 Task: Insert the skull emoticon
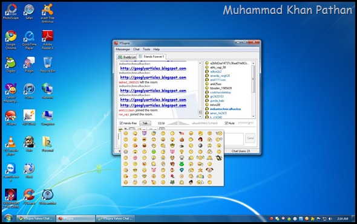pos(182,158)
